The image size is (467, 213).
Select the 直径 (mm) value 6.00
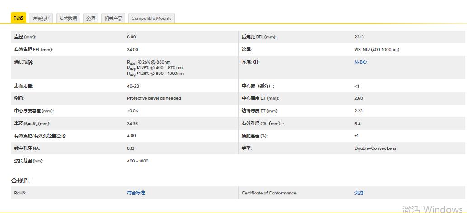(x=132, y=37)
